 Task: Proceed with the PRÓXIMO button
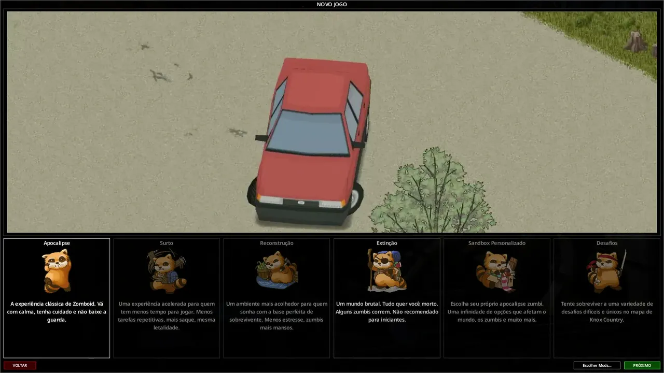coord(642,365)
